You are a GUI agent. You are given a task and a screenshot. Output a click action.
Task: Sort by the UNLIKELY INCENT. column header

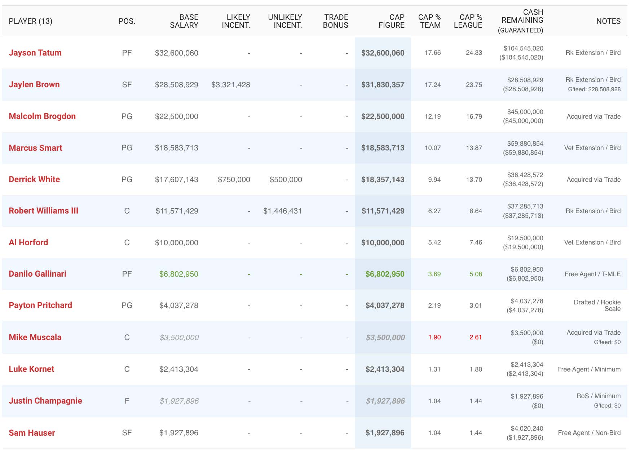(x=285, y=21)
